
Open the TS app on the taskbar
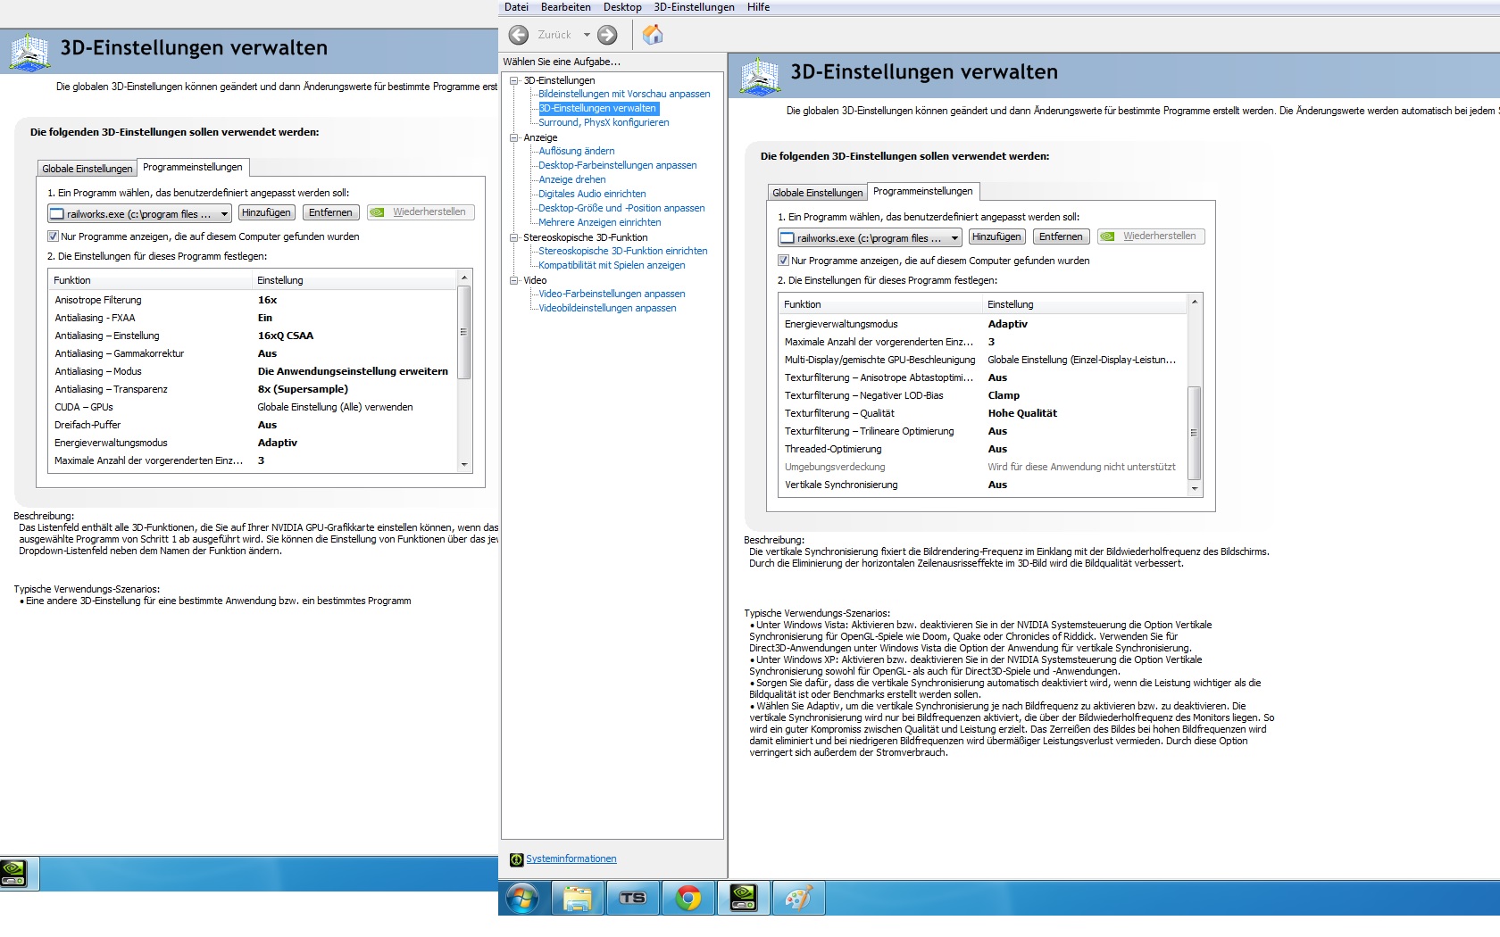point(632,898)
